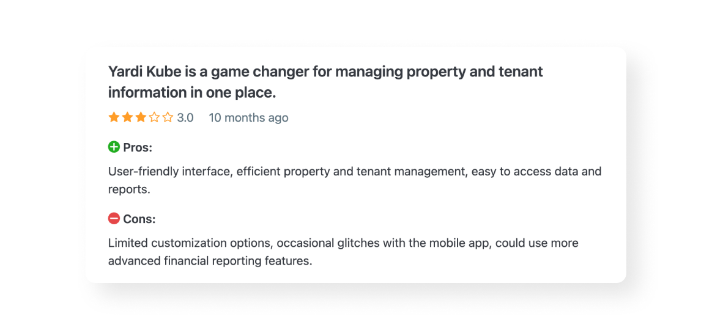Click the 3.0 rating score
712x330 pixels.
[x=185, y=118]
